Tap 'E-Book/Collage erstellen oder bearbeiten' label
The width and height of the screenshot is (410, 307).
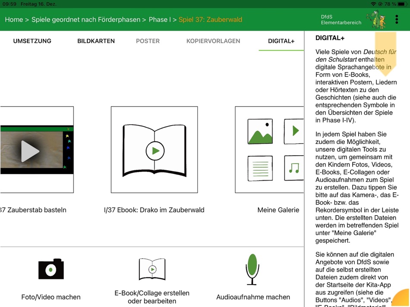tap(152, 297)
